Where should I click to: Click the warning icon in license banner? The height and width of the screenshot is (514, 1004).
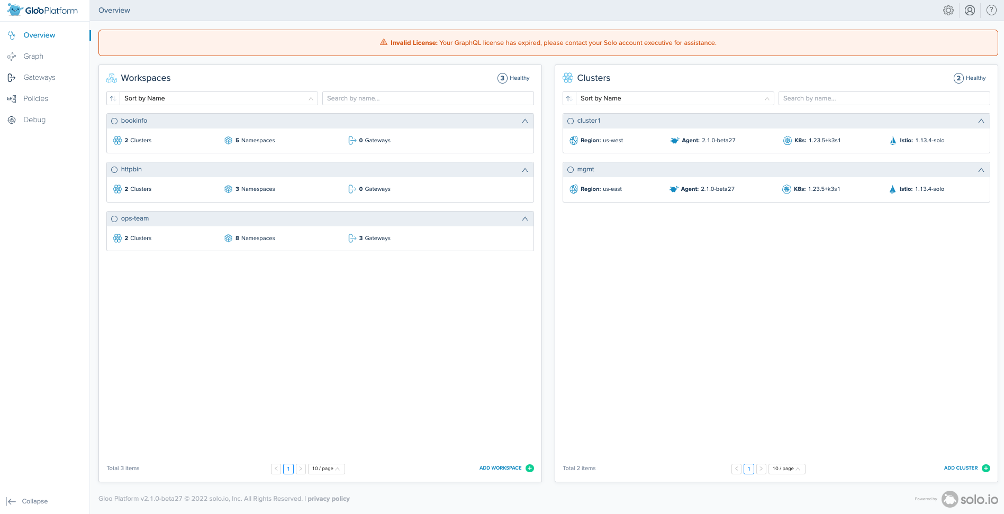pyautogui.click(x=384, y=42)
